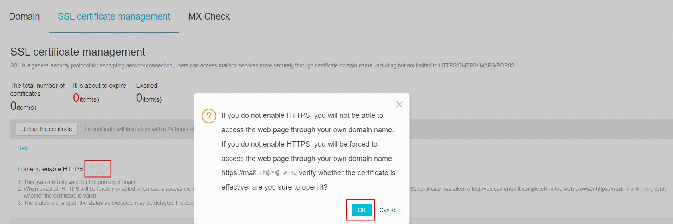
Task: Click the Force to enable HTTPS label
Action: (50, 169)
